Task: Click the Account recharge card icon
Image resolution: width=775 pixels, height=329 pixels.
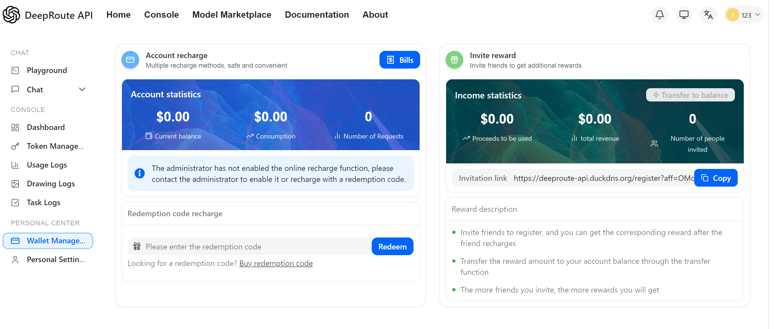Action: click(130, 60)
